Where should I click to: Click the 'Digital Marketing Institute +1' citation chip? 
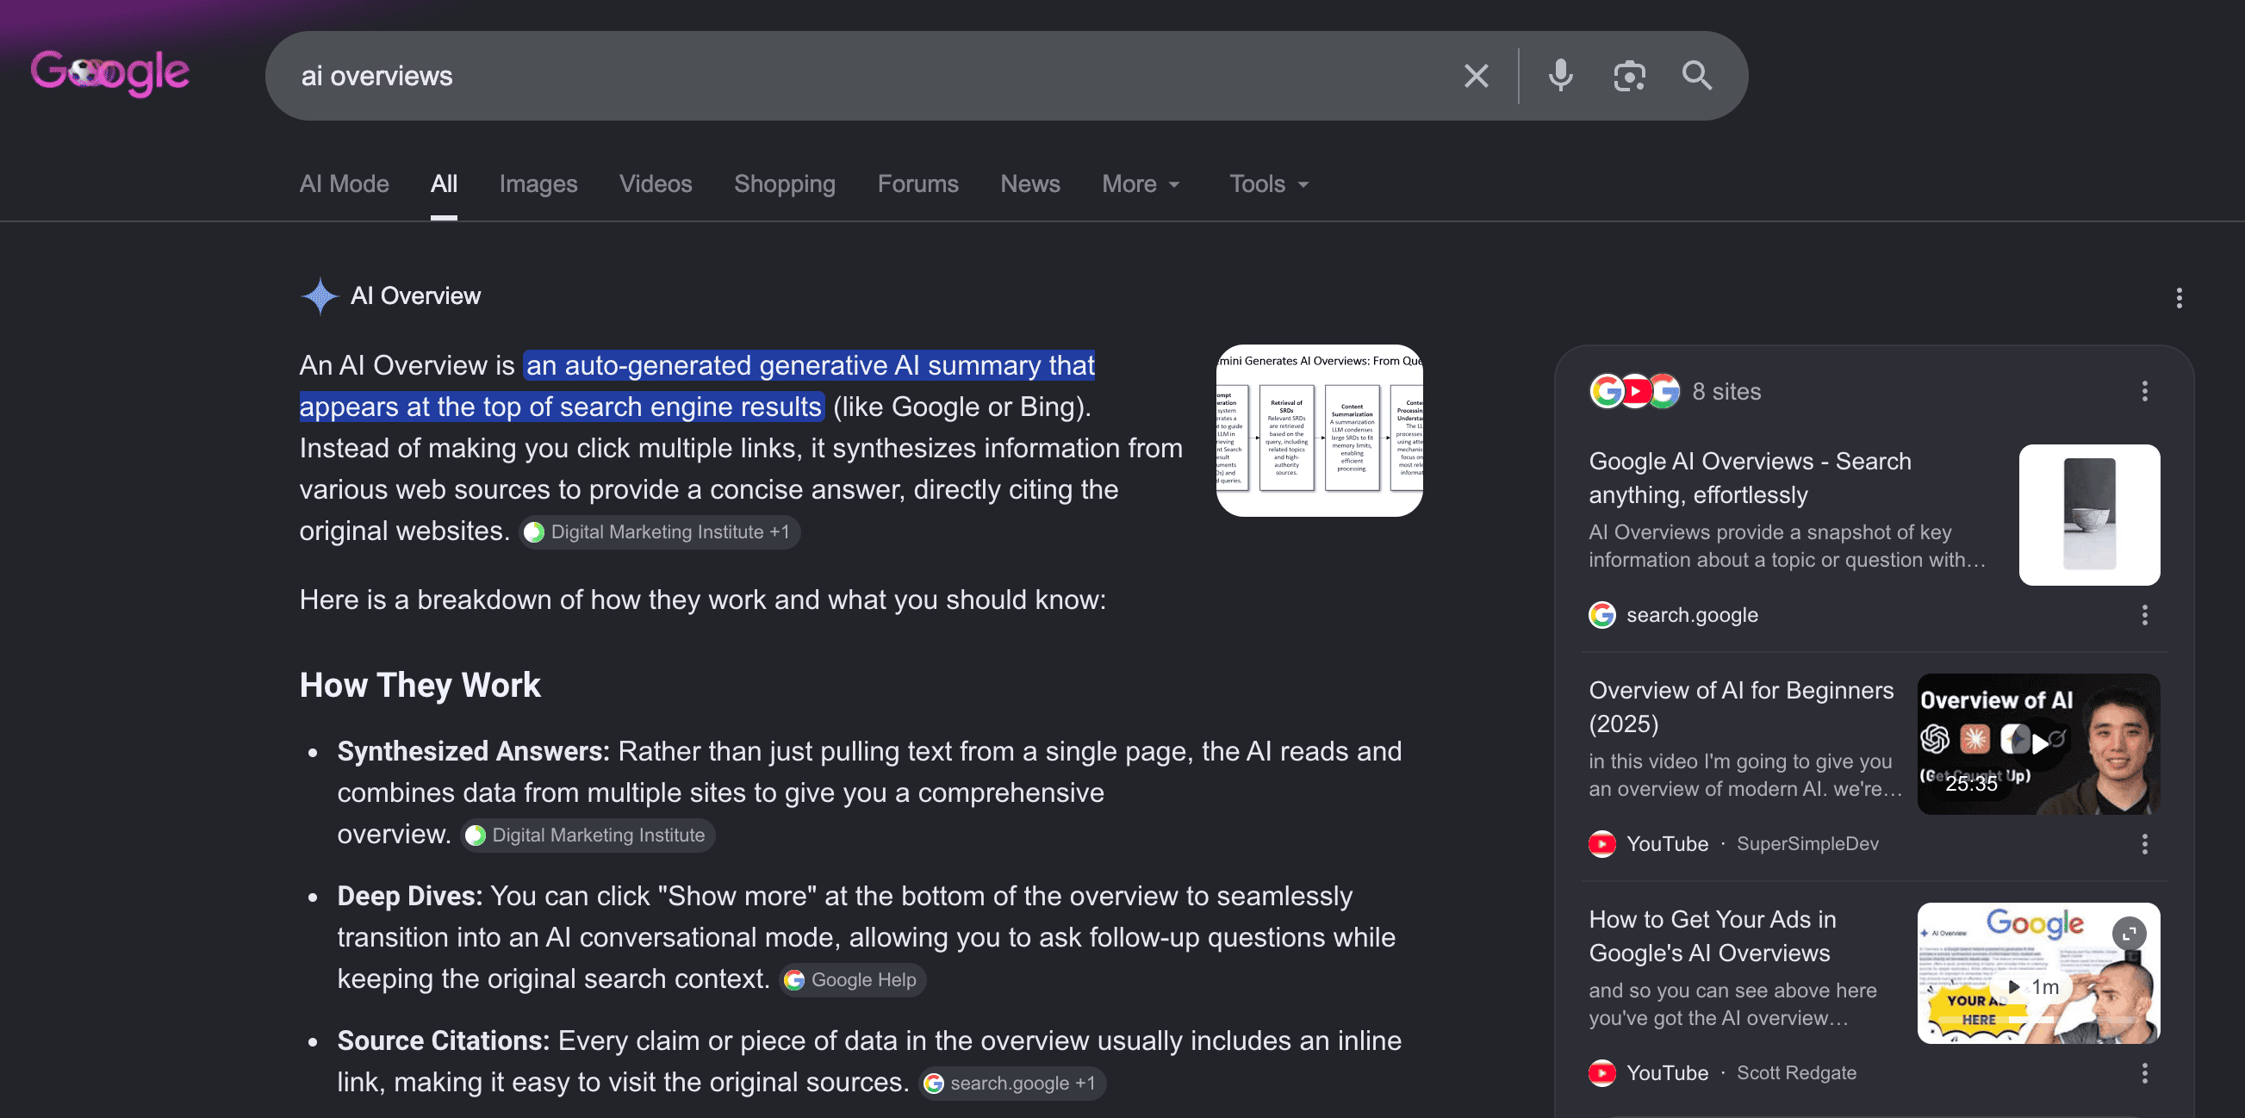point(660,532)
